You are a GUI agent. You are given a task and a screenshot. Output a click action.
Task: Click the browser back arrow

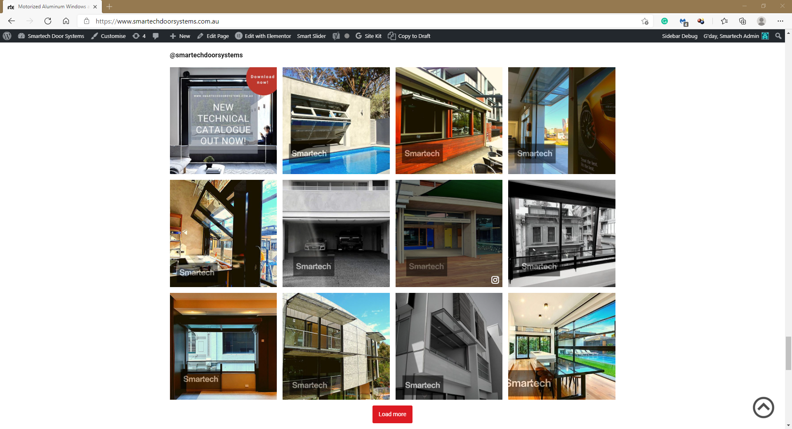point(12,21)
